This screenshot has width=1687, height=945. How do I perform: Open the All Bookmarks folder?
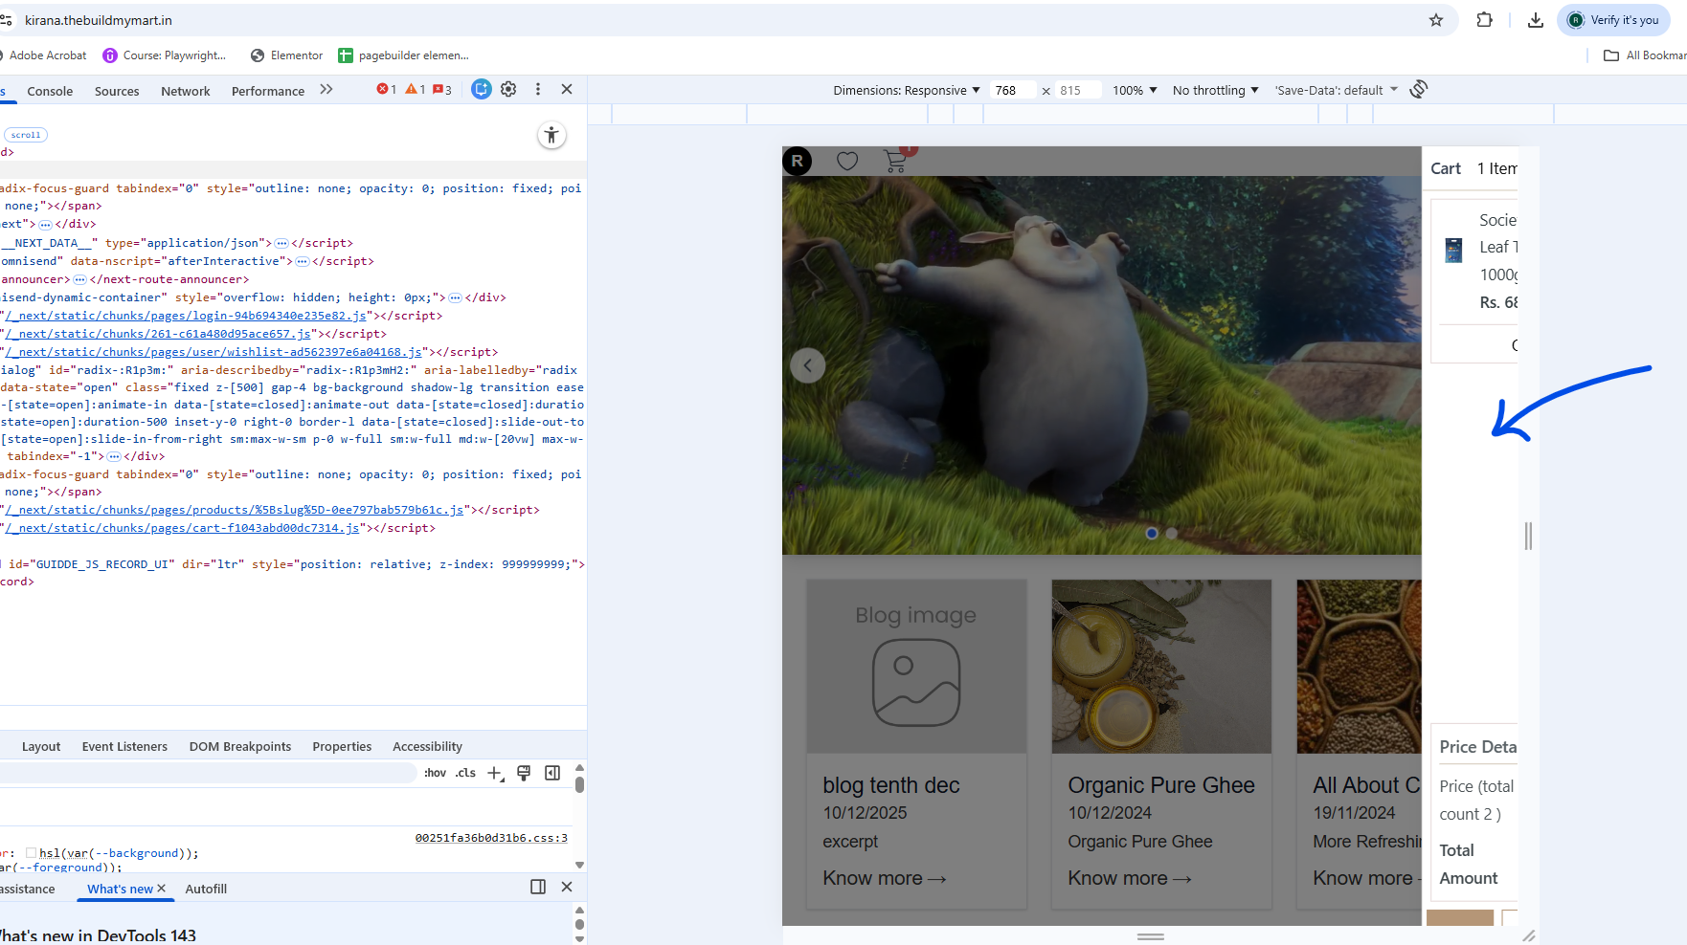1645,55
